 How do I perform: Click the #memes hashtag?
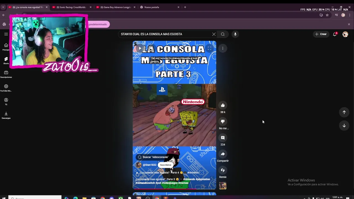click(x=183, y=183)
